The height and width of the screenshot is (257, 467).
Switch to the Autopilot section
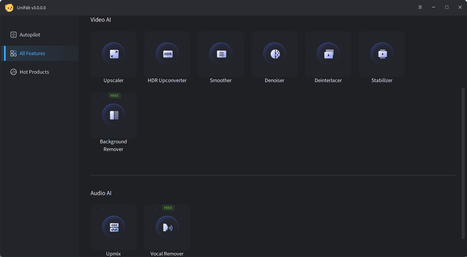pos(40,35)
